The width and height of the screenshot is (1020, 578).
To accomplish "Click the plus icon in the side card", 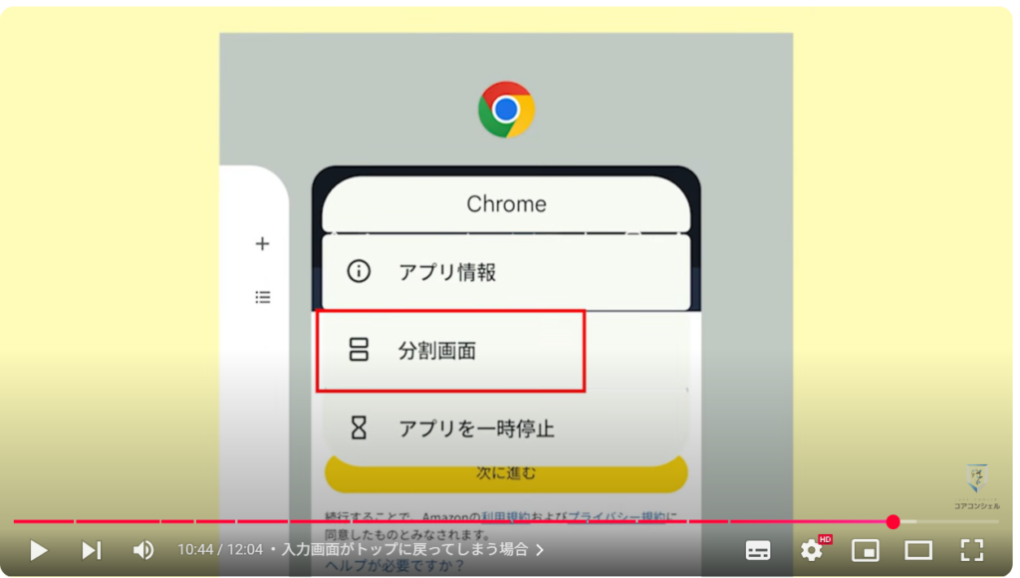I will click(262, 243).
